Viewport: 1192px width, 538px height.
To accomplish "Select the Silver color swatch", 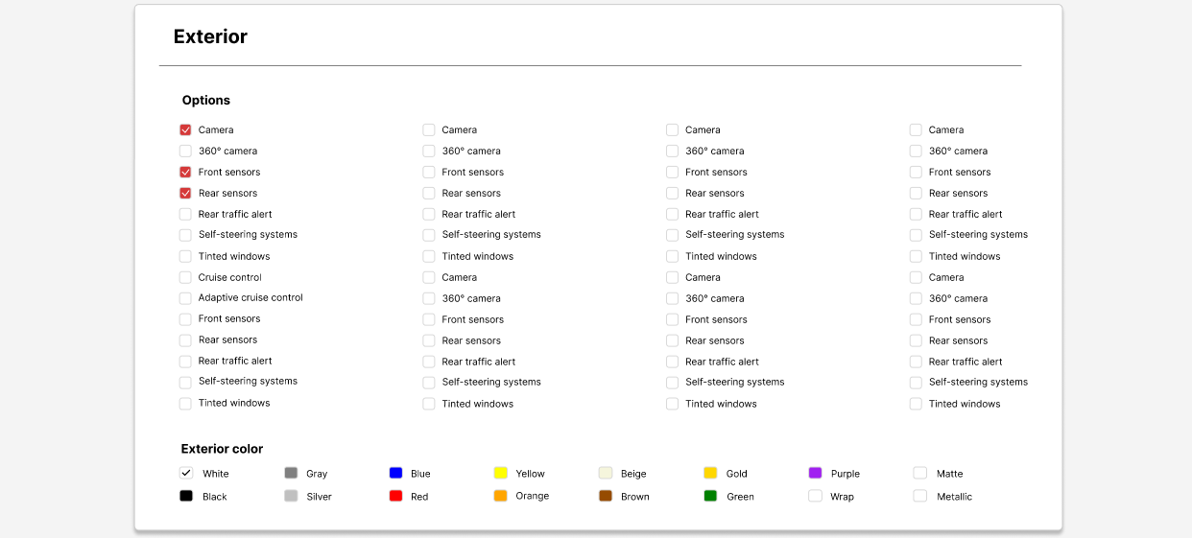I will click(x=291, y=496).
